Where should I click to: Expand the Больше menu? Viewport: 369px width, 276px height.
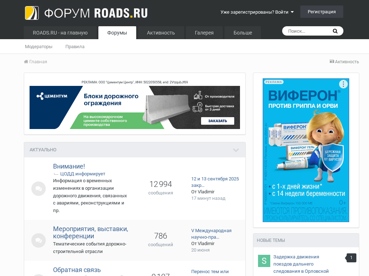243,33
